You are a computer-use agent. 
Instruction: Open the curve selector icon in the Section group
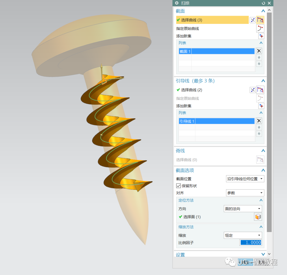[x=260, y=20]
